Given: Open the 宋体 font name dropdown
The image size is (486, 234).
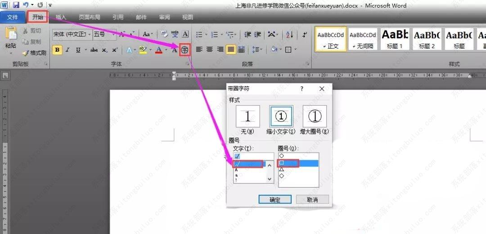Looking at the screenshot, I should (x=90, y=34).
